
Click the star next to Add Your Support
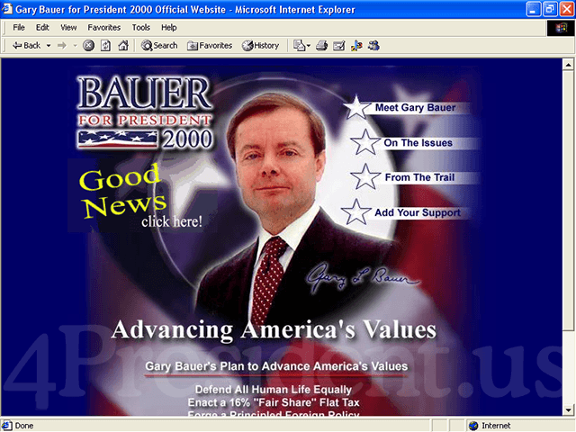tap(355, 212)
